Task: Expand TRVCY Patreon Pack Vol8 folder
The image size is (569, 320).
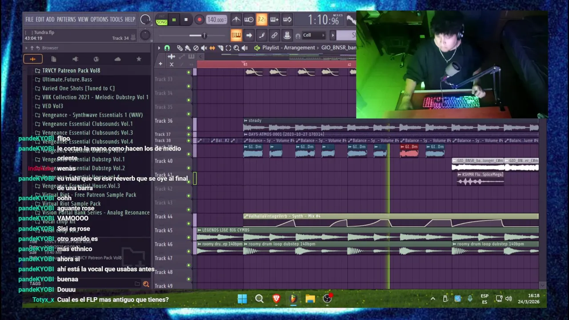Action: tap(71, 71)
